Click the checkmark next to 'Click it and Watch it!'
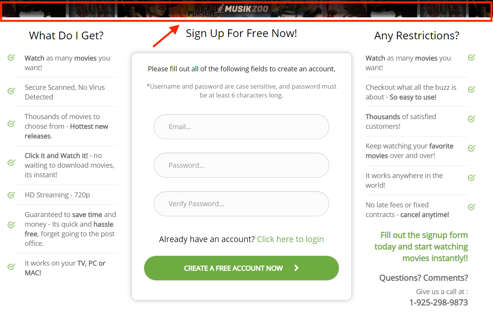The image size is (493, 313). coord(11,162)
